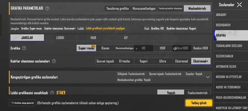The image size is (248, 111).
Task: Switch to the LOBBI tab
Action: coord(60,38)
